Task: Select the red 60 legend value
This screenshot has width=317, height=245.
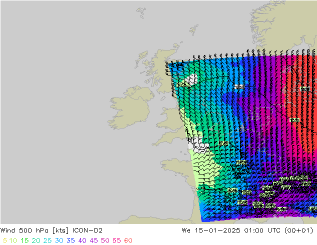Action: click(x=128, y=240)
